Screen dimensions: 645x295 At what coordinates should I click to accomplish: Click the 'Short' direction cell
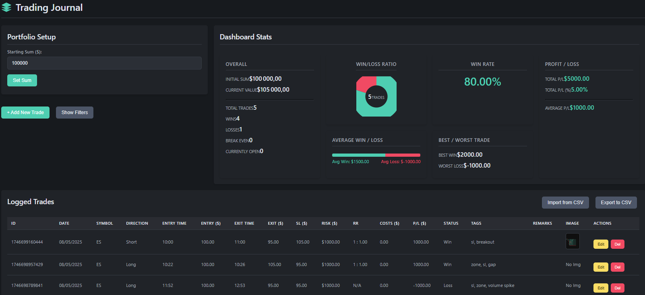(131, 242)
